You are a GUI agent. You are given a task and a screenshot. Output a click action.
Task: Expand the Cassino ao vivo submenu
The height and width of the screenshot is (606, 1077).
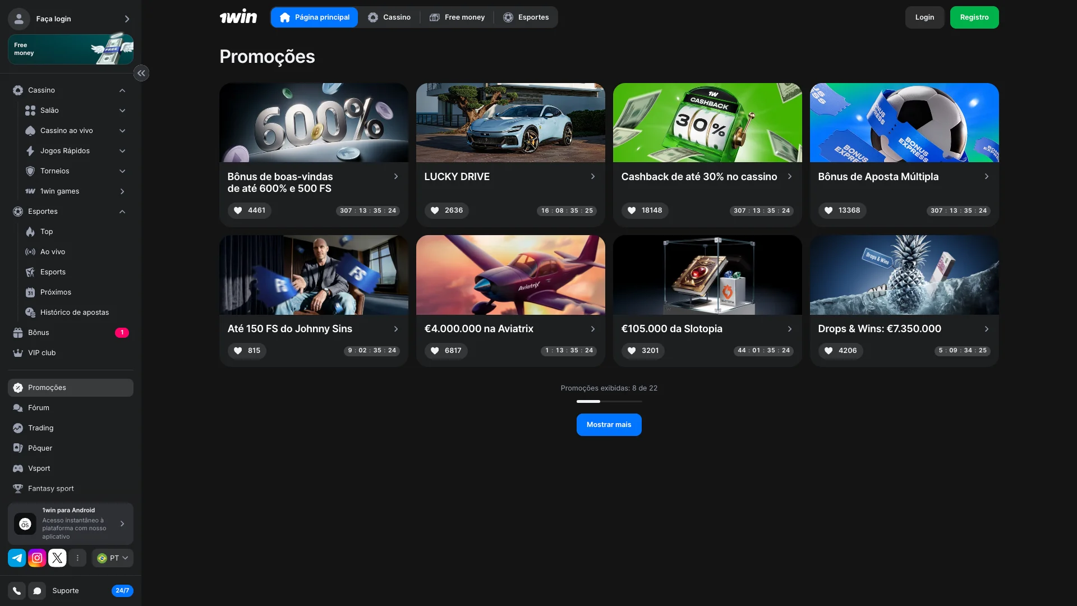coord(122,130)
